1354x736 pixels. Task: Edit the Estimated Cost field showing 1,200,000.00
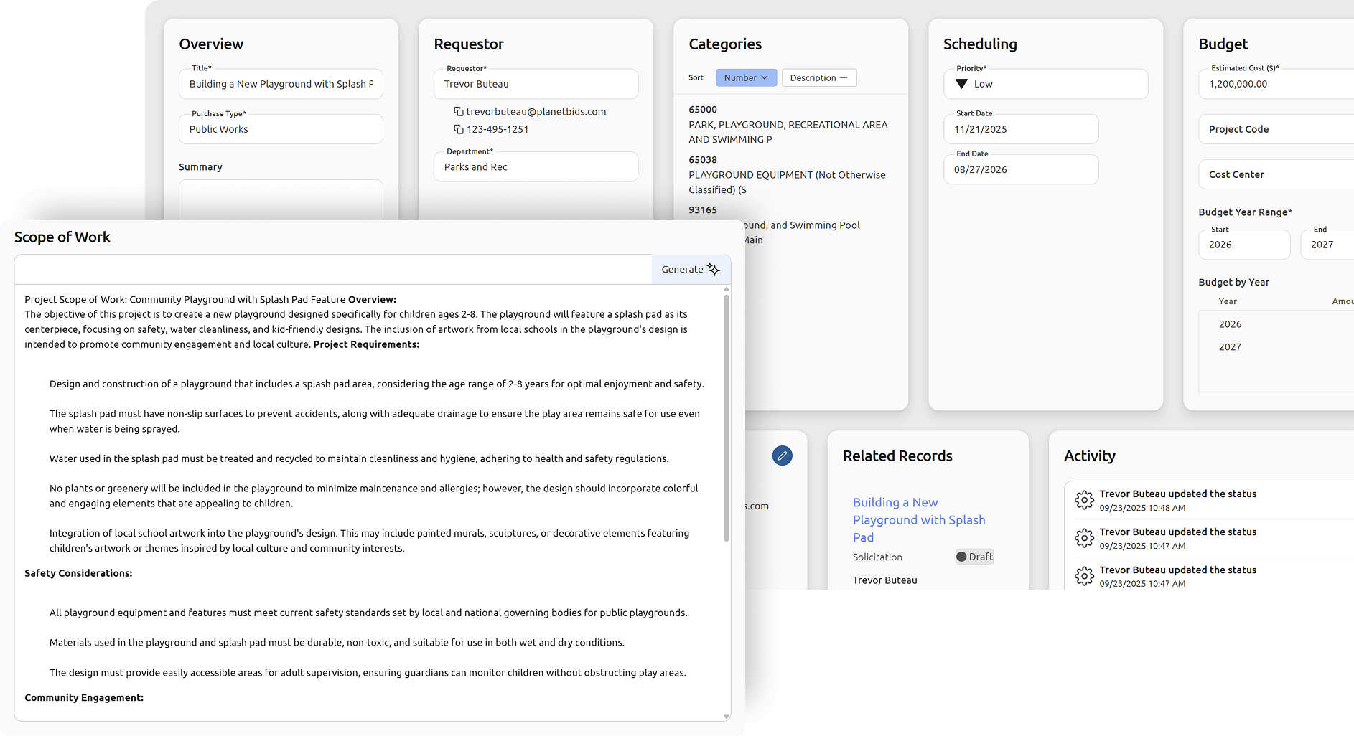click(1278, 84)
